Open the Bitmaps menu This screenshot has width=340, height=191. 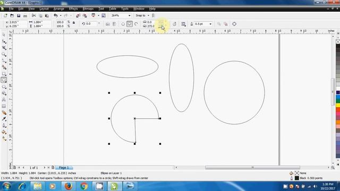coord(88,8)
